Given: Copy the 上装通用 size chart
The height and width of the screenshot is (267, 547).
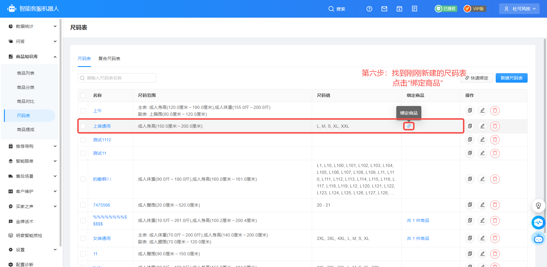Looking at the screenshot, I should pos(470,126).
